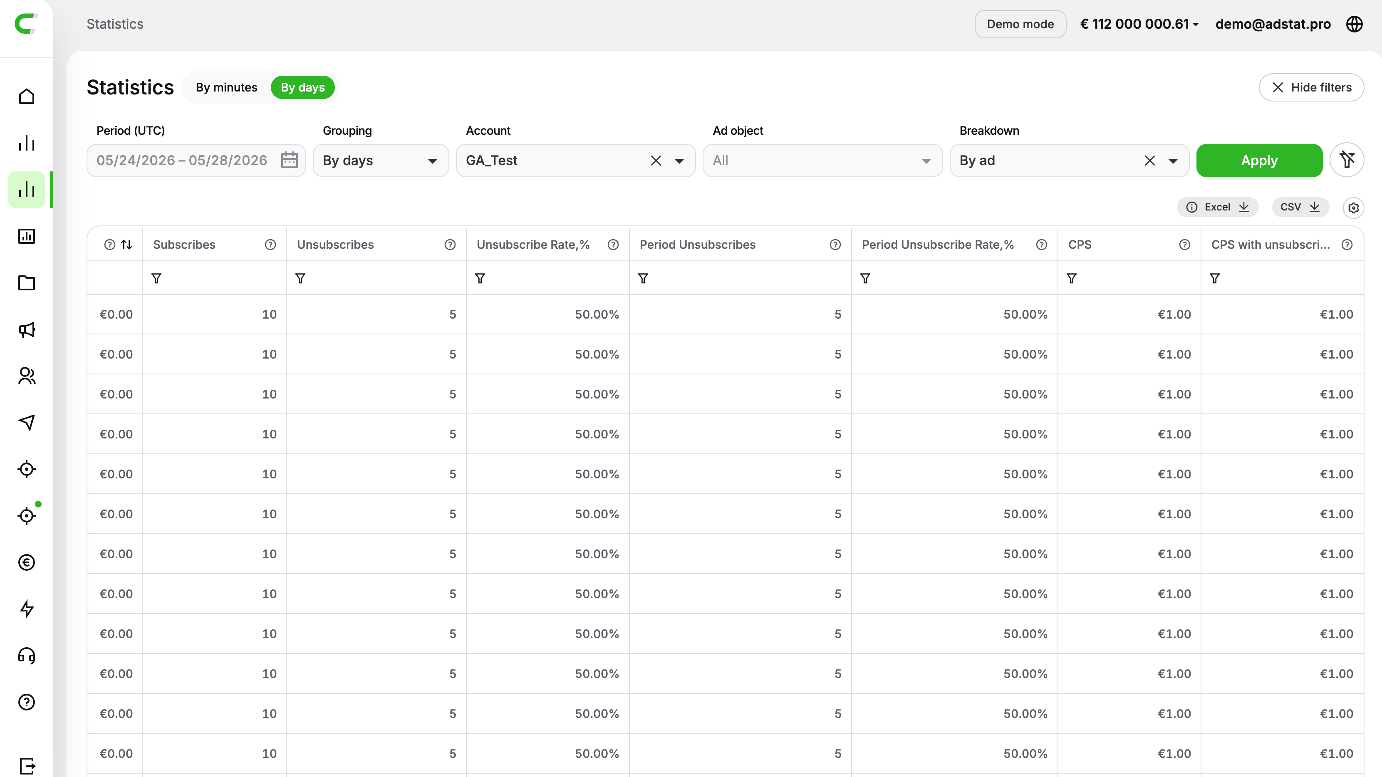
Task: Click the calendar icon in period field
Action: pos(289,160)
